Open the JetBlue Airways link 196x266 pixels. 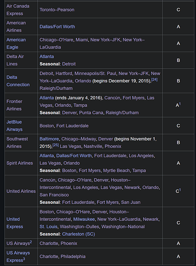(14, 126)
